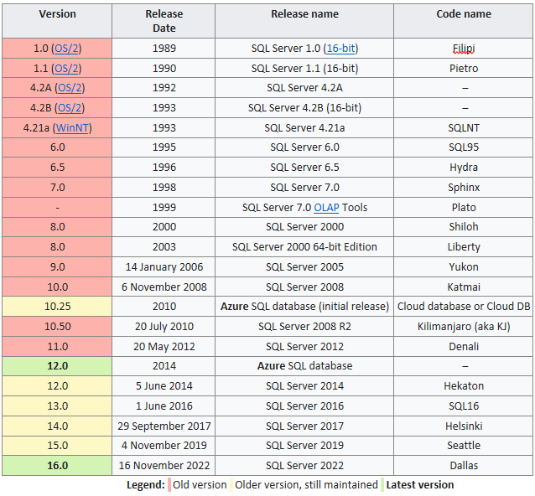Select the green 16.0 version cell
Screen dimensions: 535x496
(57, 466)
